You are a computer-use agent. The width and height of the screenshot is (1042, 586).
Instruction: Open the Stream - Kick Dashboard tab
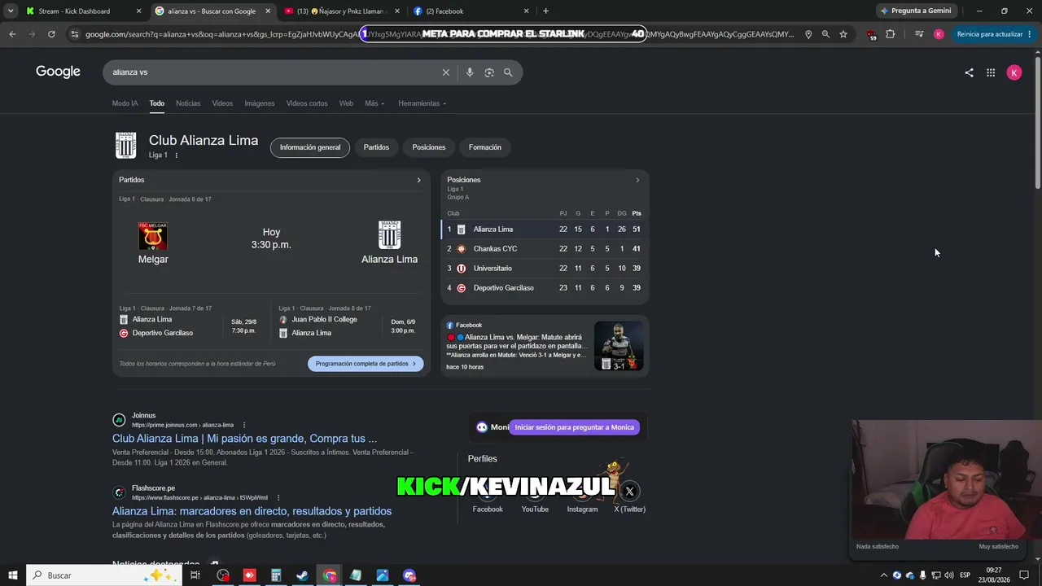point(83,11)
